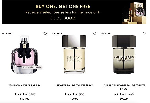Open the Mon Paris perfume bottle image

24,54
